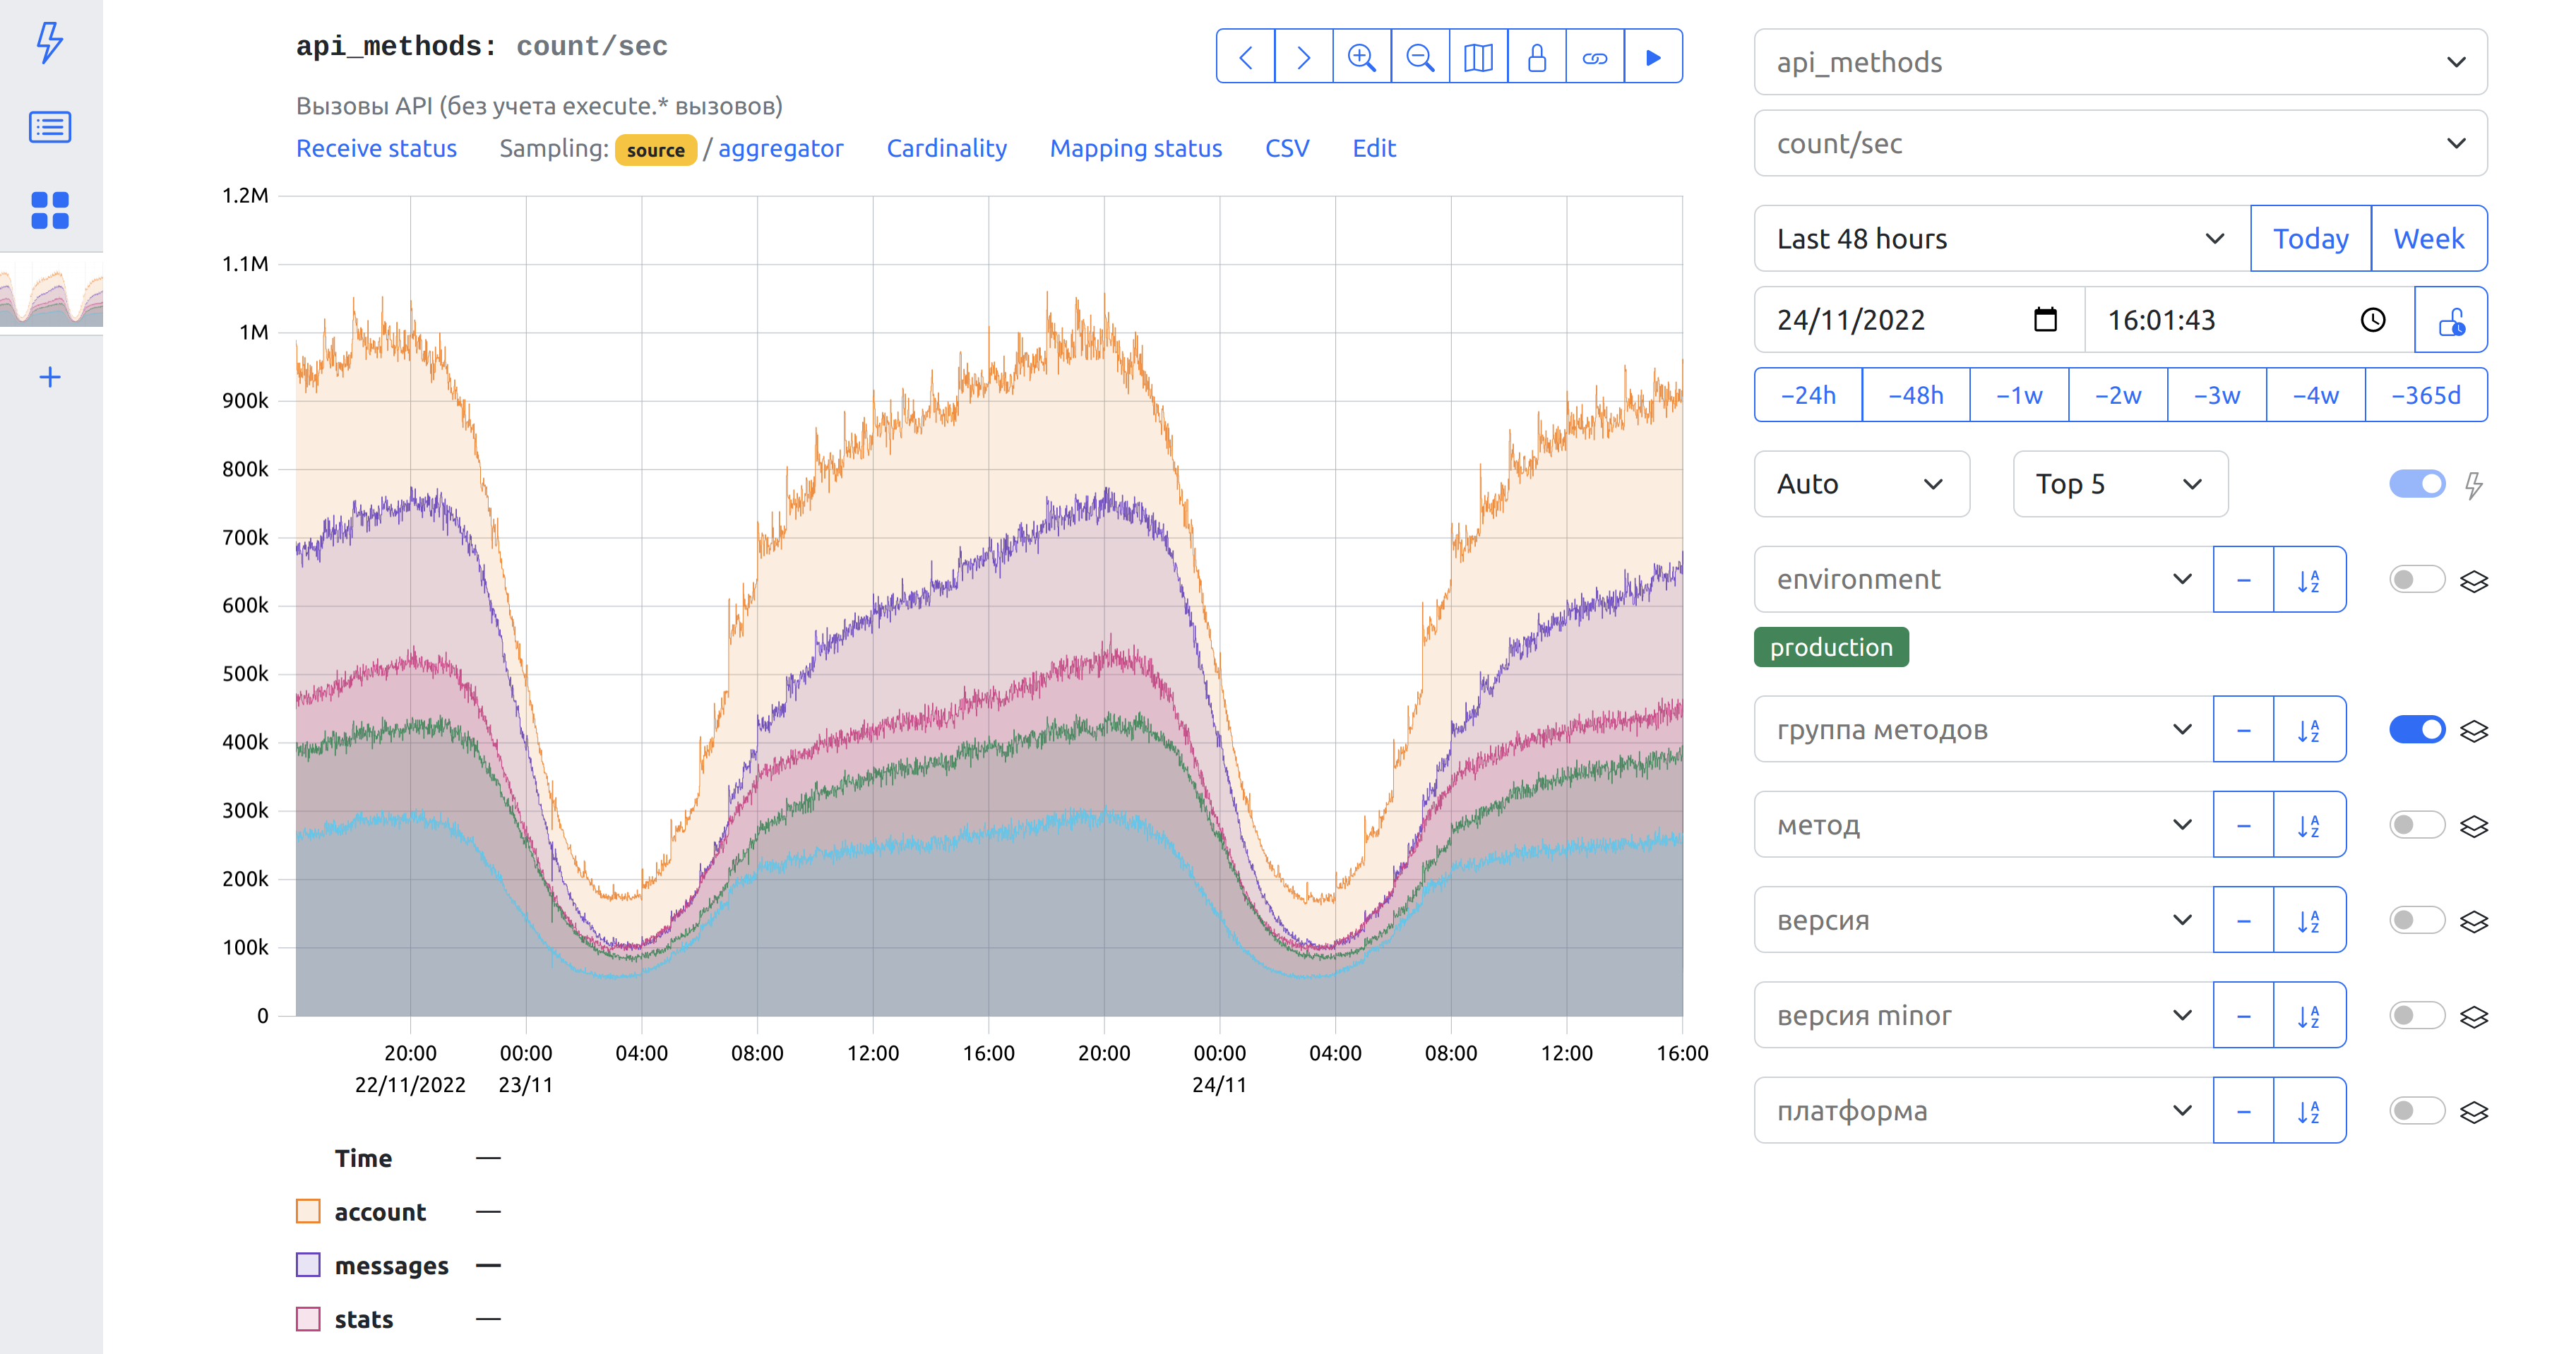Screen dimensions: 2576x1354
Task: Toggle the платформа group-by switch
Action: [x=2416, y=1111]
